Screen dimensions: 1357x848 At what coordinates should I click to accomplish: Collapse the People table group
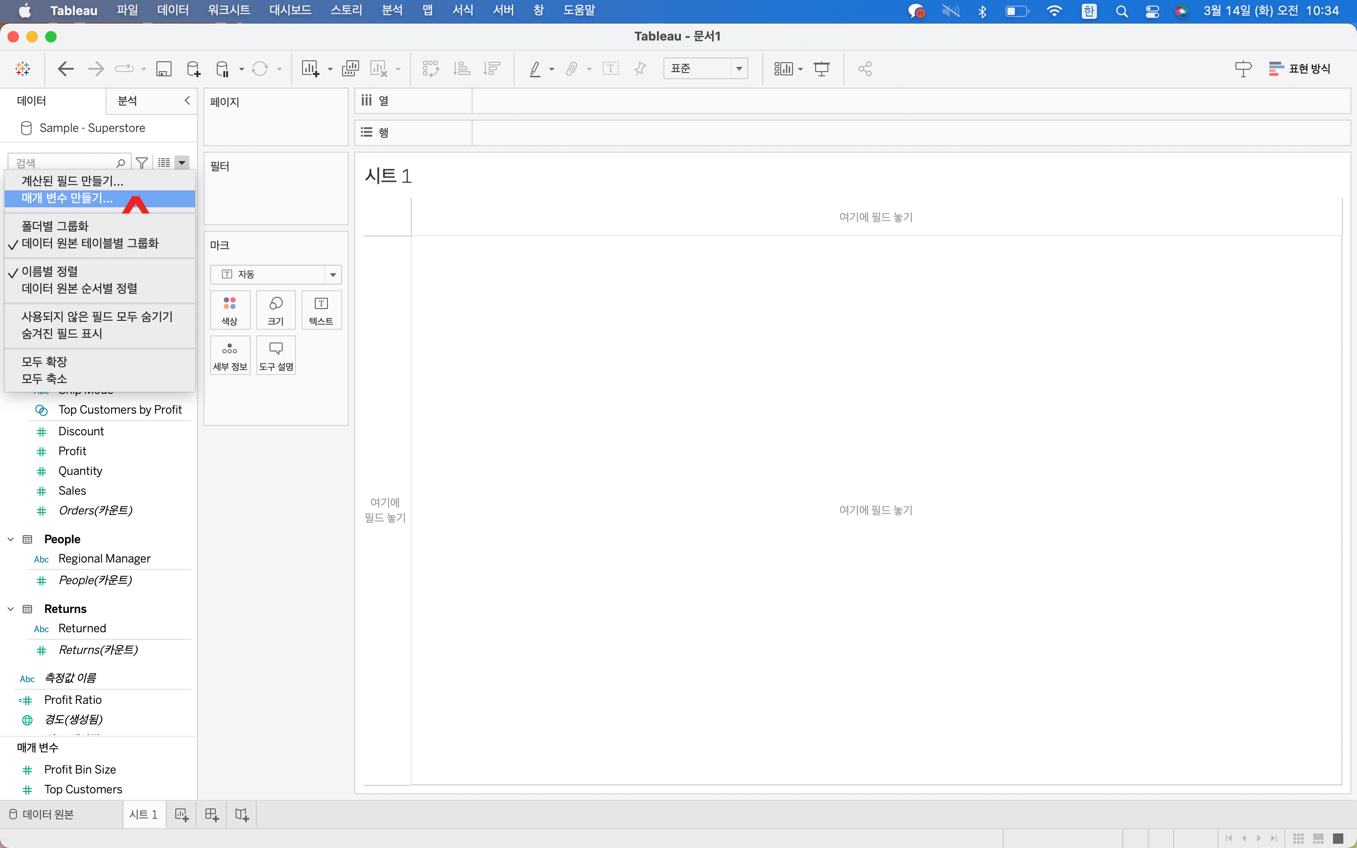pyautogui.click(x=11, y=539)
